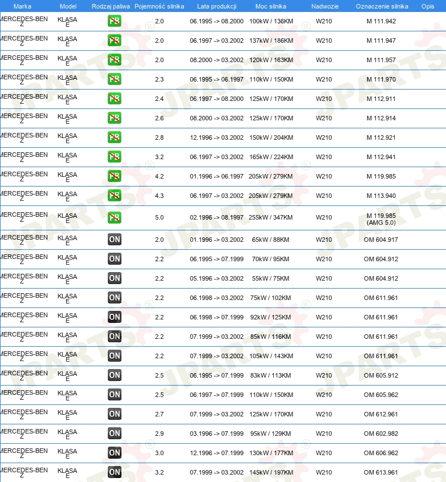This screenshot has height=482, width=446.
Task: Click the petrol fuel icon in M 112.941 row
Action: pyautogui.click(x=114, y=156)
